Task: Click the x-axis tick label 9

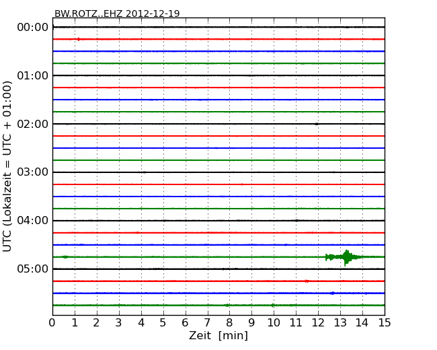Action: tap(251, 323)
